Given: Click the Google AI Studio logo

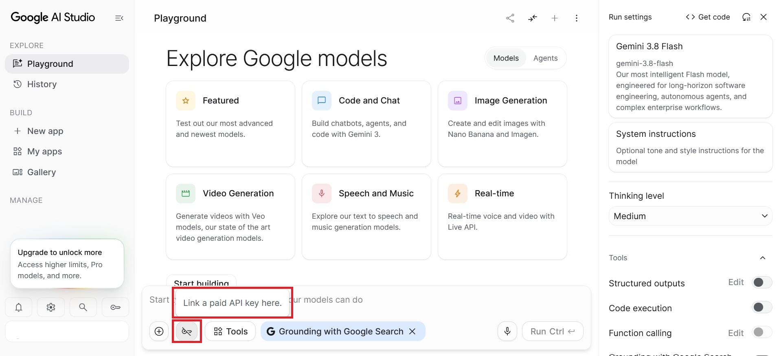Looking at the screenshot, I should click(x=53, y=17).
